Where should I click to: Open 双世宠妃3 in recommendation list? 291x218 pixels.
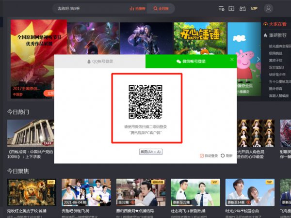click(276, 67)
